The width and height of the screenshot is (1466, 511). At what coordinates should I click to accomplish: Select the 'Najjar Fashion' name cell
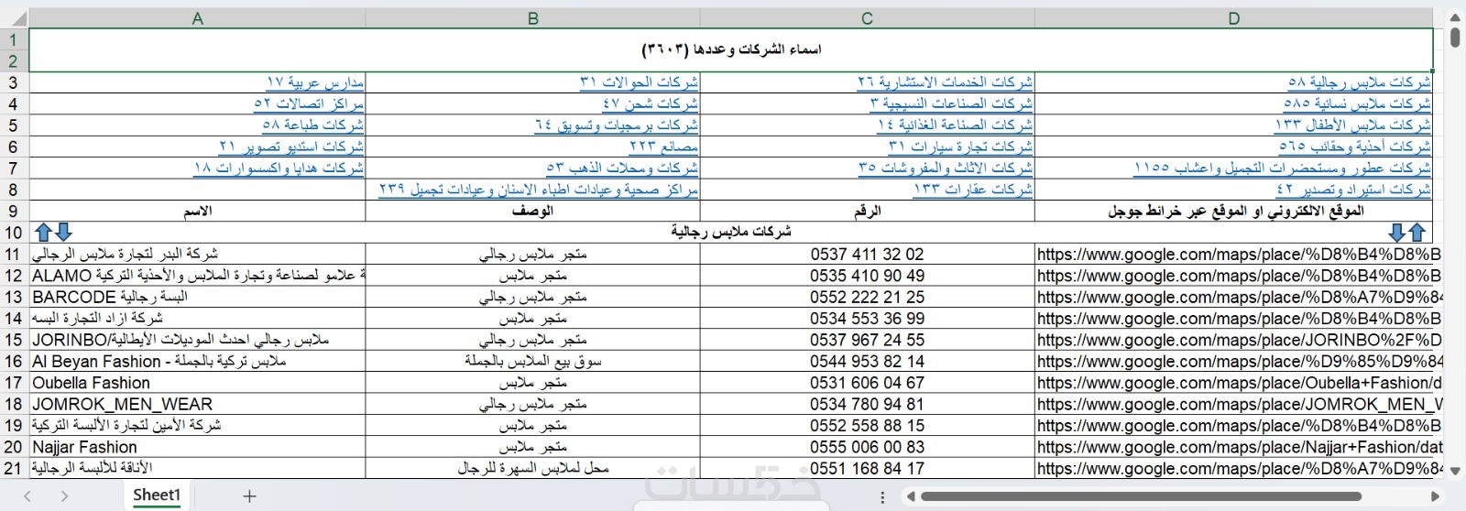point(197,447)
